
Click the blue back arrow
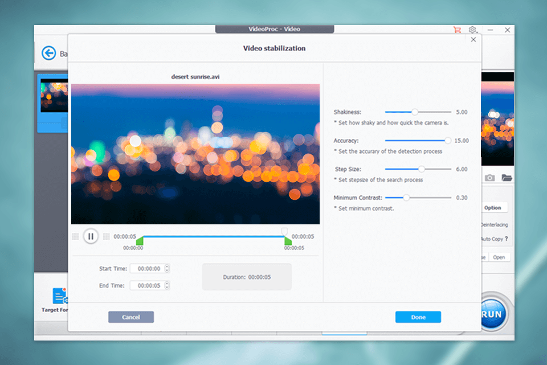pyautogui.click(x=48, y=52)
